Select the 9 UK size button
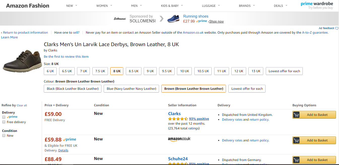The width and height of the screenshot is (339, 165). [150, 71]
